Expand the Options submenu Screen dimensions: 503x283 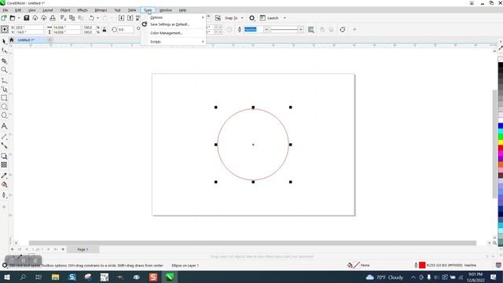click(x=173, y=17)
